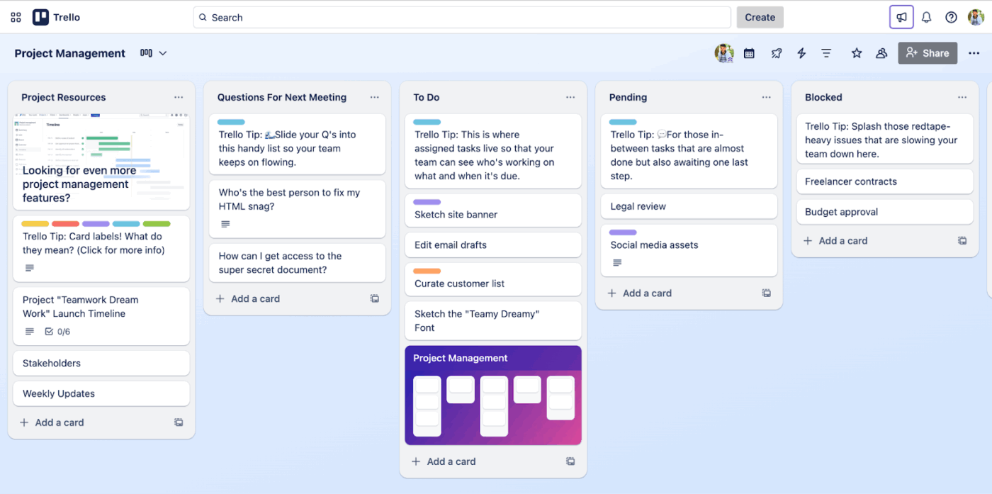
Task: Open Automation with the lightning bolt icon
Action: [801, 52]
